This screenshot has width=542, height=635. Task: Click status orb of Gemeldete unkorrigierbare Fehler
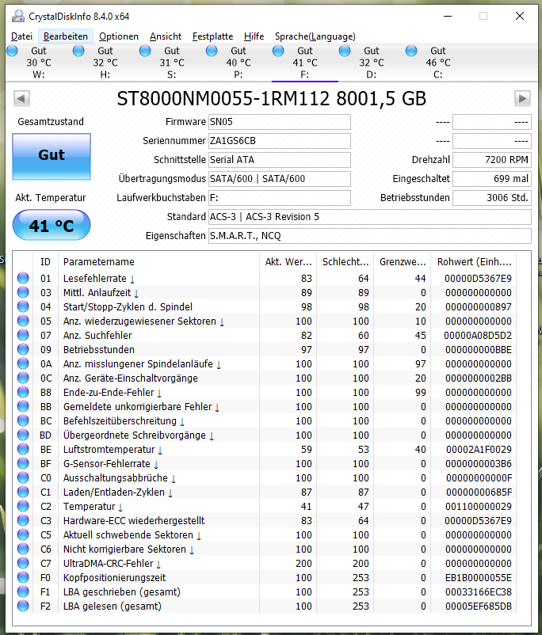23,406
